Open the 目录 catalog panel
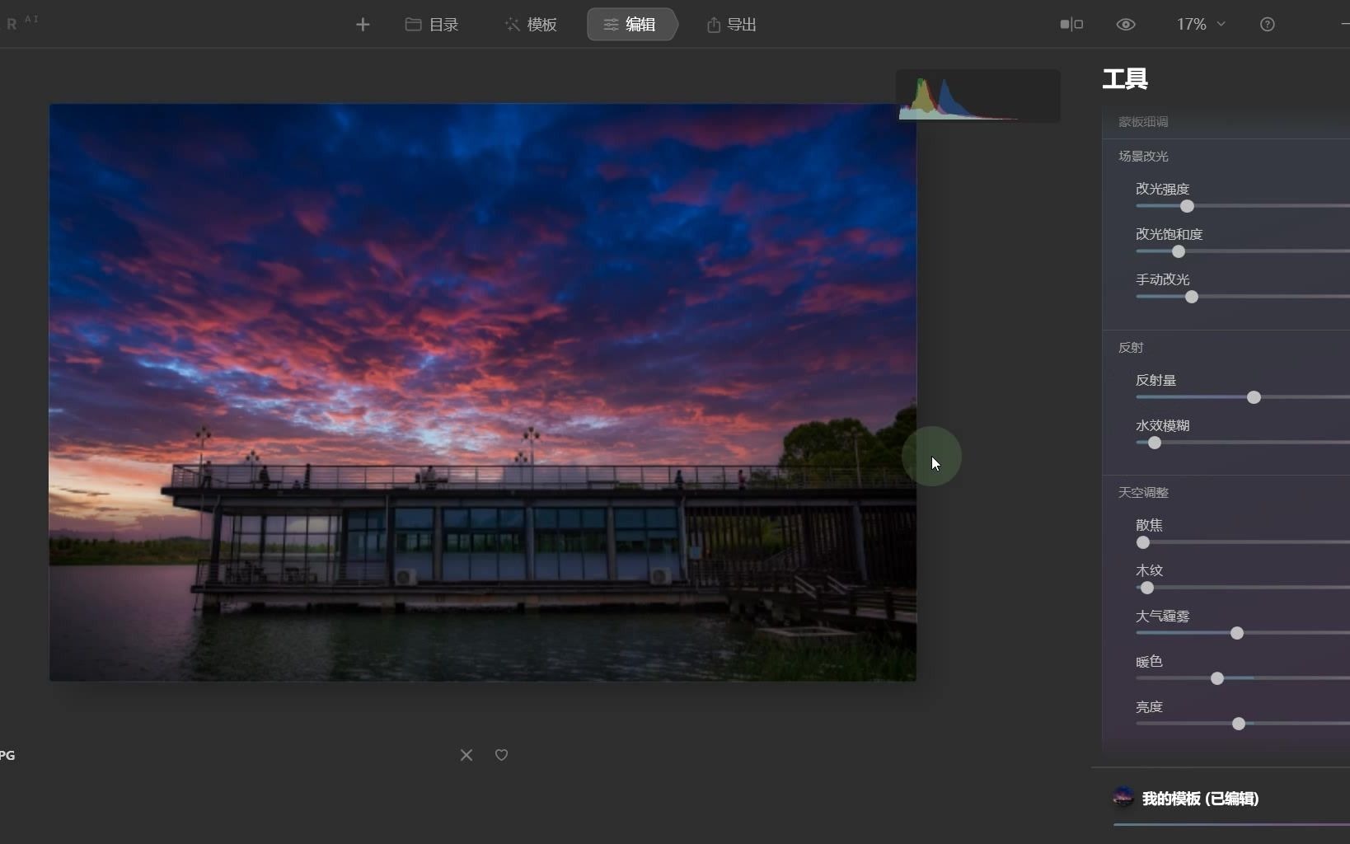Screen dimensions: 1350x844 point(431,24)
